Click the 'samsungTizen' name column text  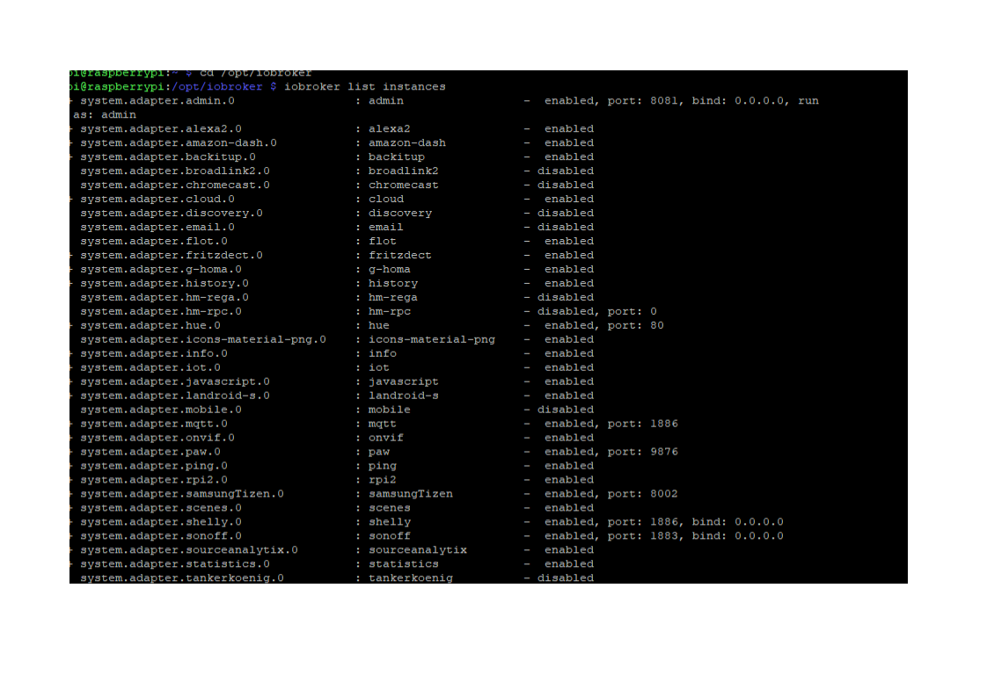[411, 494]
